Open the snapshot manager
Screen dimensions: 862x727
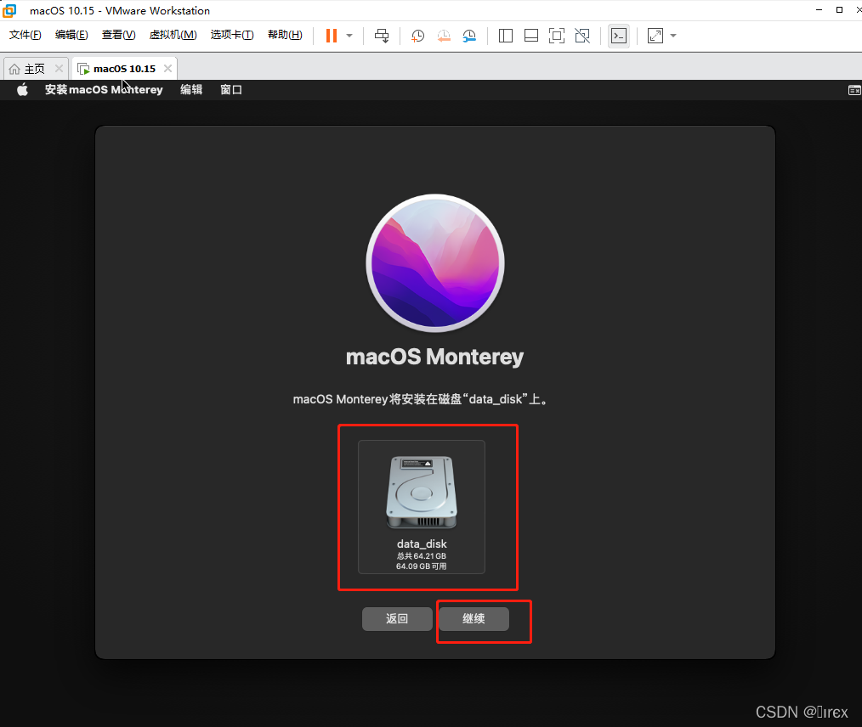469,36
